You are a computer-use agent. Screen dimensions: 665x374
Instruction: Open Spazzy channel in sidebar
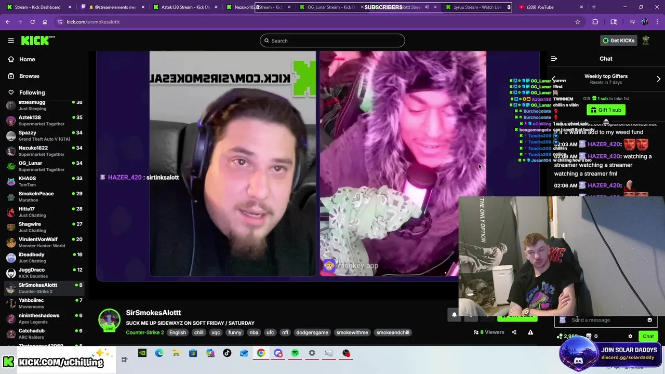(x=44, y=136)
